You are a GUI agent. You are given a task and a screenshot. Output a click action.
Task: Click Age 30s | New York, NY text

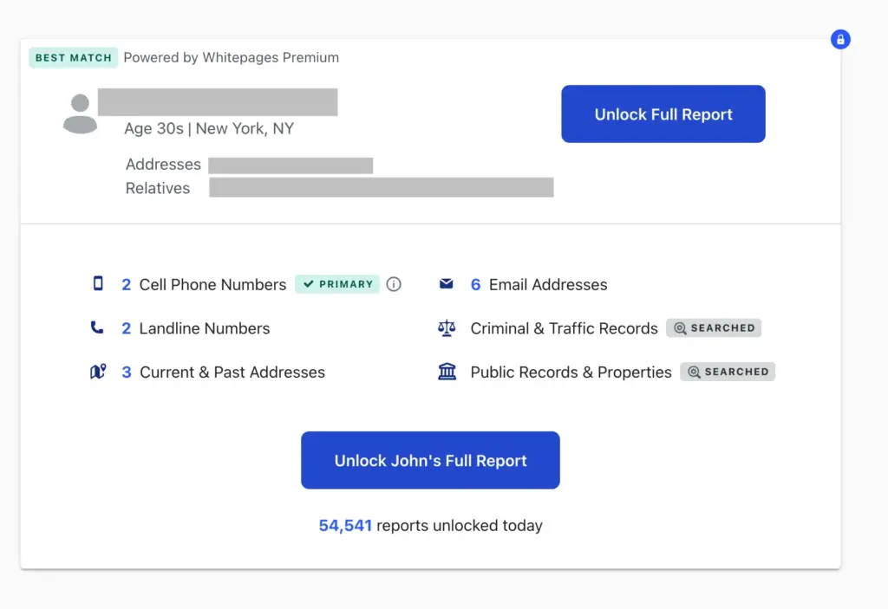(x=209, y=128)
